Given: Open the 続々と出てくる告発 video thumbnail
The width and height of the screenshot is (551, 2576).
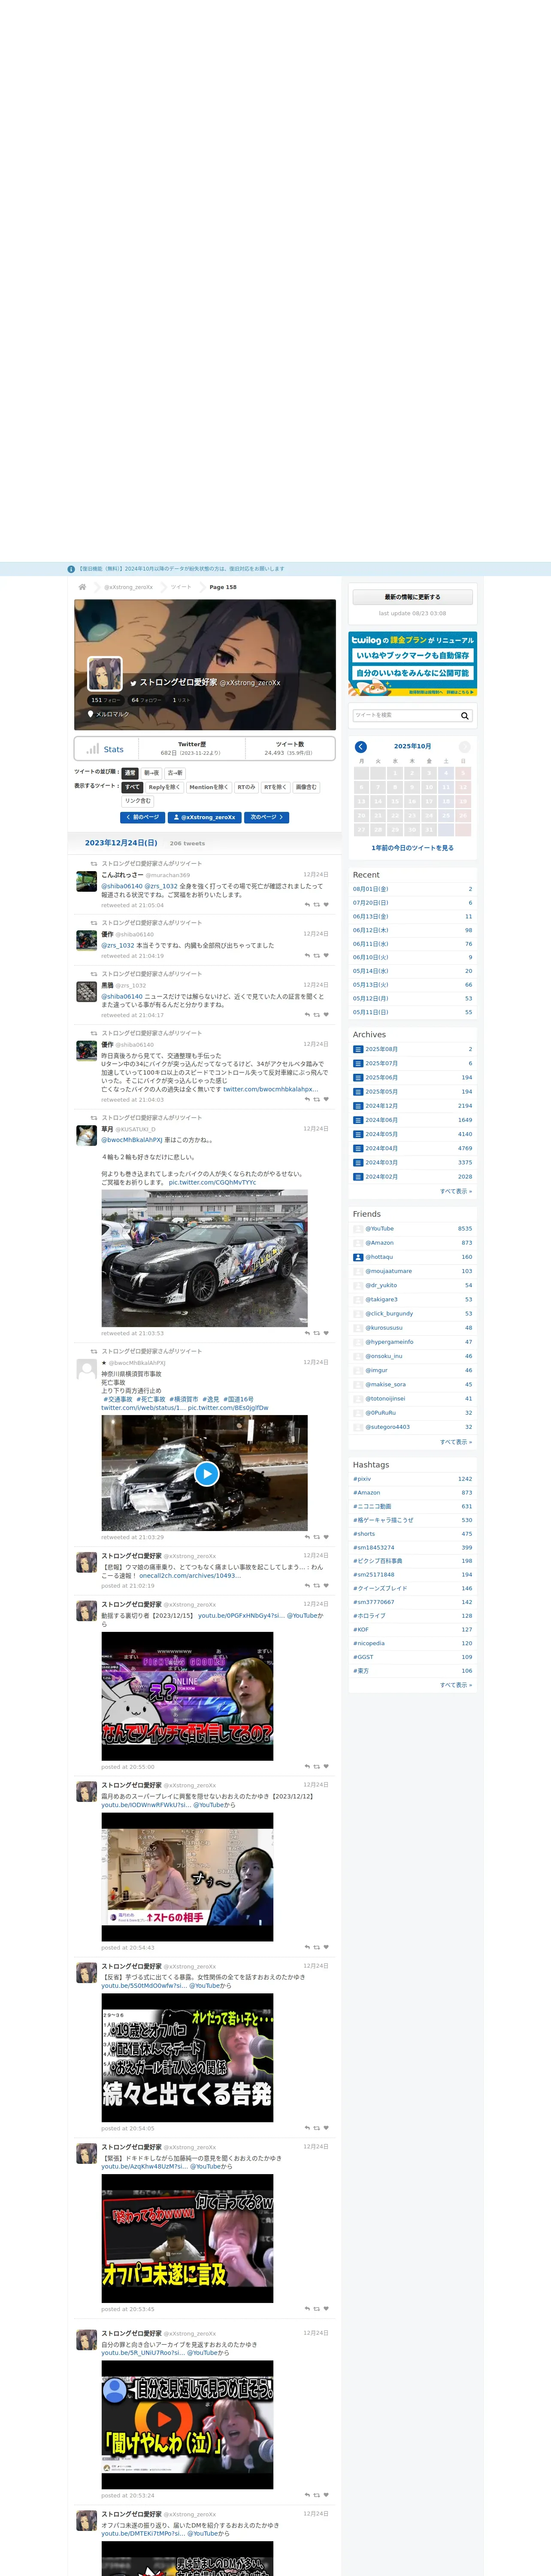Looking at the screenshot, I should tap(187, 2058).
